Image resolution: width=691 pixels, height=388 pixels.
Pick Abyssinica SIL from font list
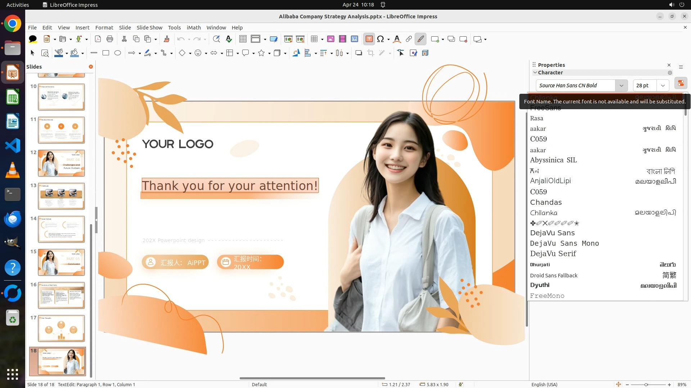click(x=553, y=160)
